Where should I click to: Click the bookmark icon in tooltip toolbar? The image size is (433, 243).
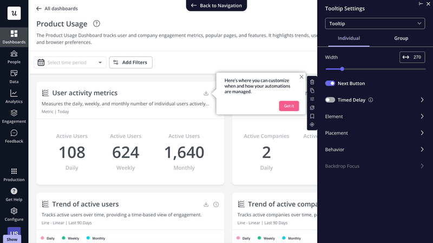click(x=312, y=116)
